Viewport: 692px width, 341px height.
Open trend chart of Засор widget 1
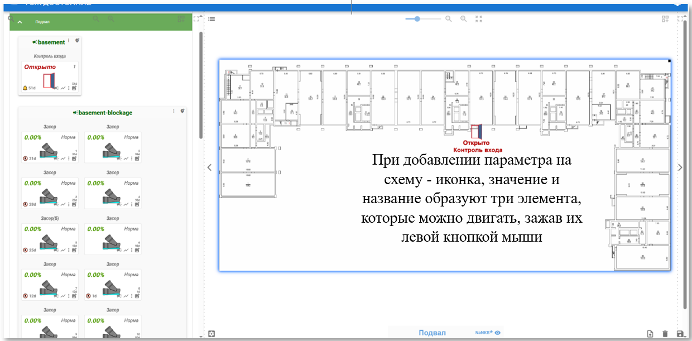[x=63, y=159]
